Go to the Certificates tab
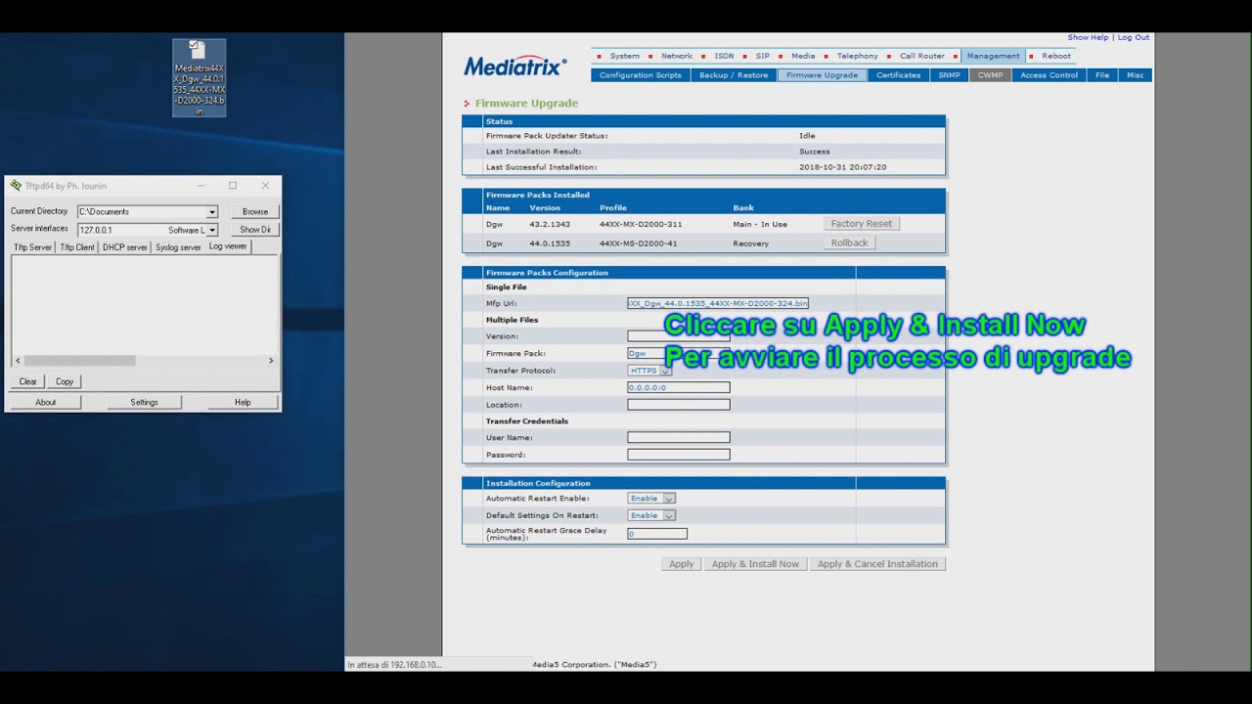The image size is (1252, 704). click(x=898, y=75)
